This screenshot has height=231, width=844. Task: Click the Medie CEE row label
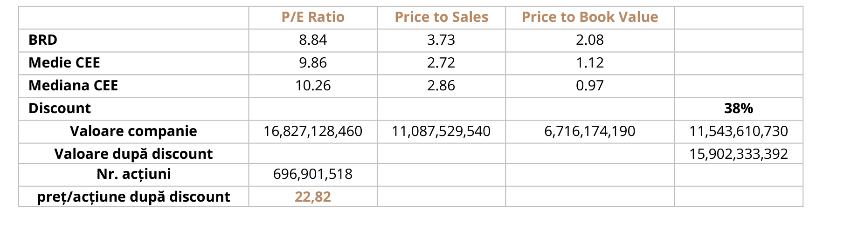(64, 63)
